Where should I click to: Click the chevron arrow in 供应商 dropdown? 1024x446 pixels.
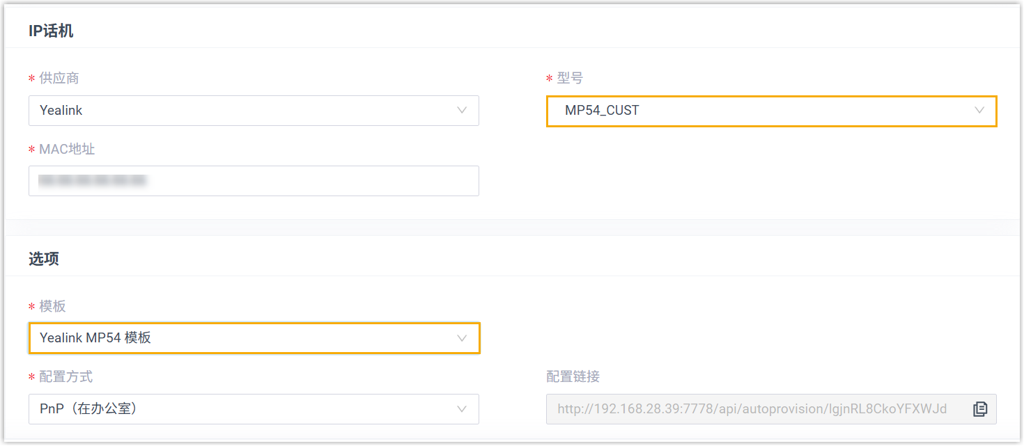pyautogui.click(x=461, y=111)
